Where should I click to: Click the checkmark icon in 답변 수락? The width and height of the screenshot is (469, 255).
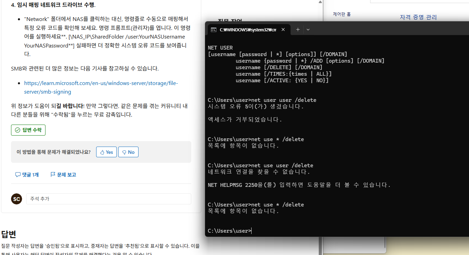click(18, 130)
